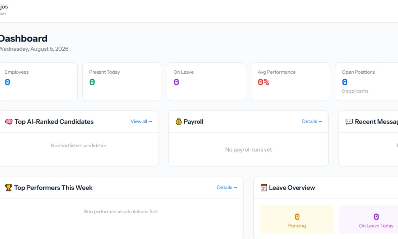Click the On Leave Today tile
Viewport: 398px width, 239px height.
(x=369, y=220)
